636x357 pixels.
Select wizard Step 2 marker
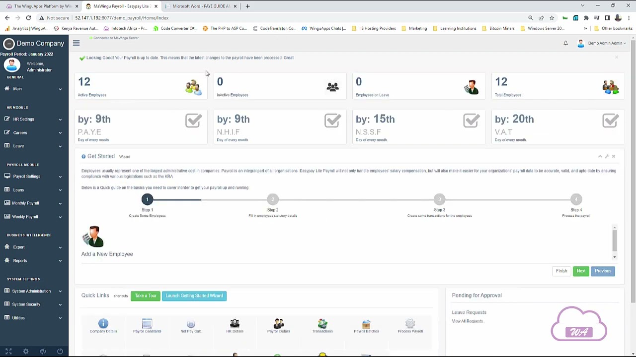pyautogui.click(x=273, y=199)
